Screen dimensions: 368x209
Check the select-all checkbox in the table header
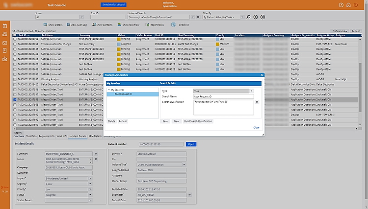click(x=15, y=35)
